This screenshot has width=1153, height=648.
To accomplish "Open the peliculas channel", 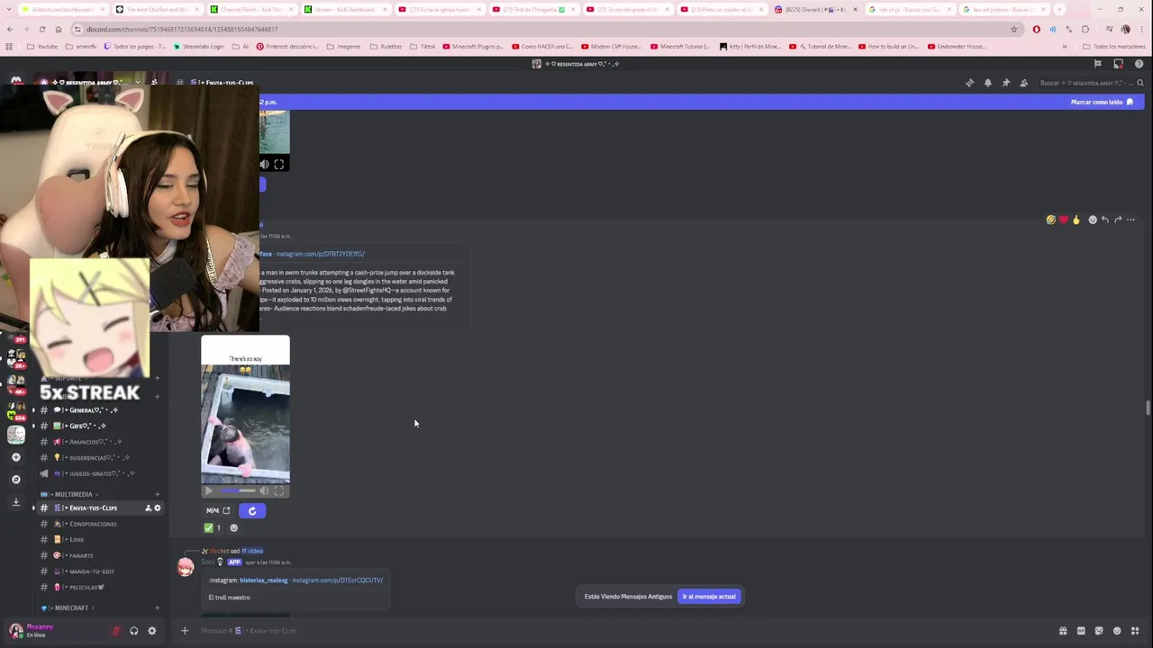I will [x=99, y=587].
